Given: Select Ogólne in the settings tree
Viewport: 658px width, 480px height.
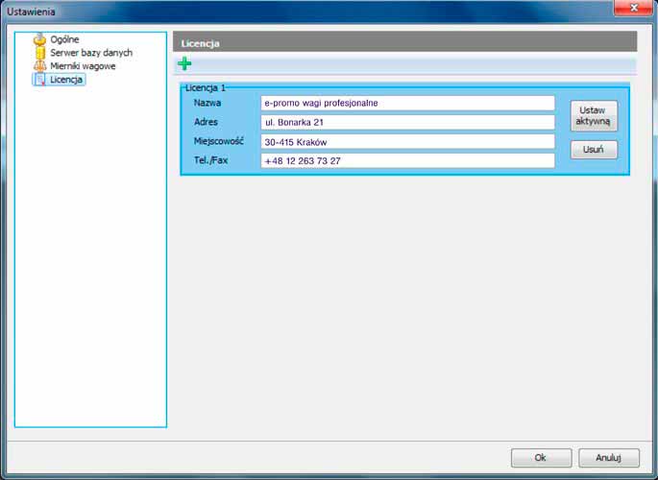Looking at the screenshot, I should 64,39.
